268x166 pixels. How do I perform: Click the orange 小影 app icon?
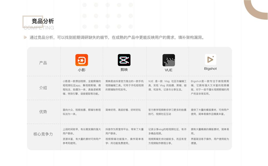(82, 60)
